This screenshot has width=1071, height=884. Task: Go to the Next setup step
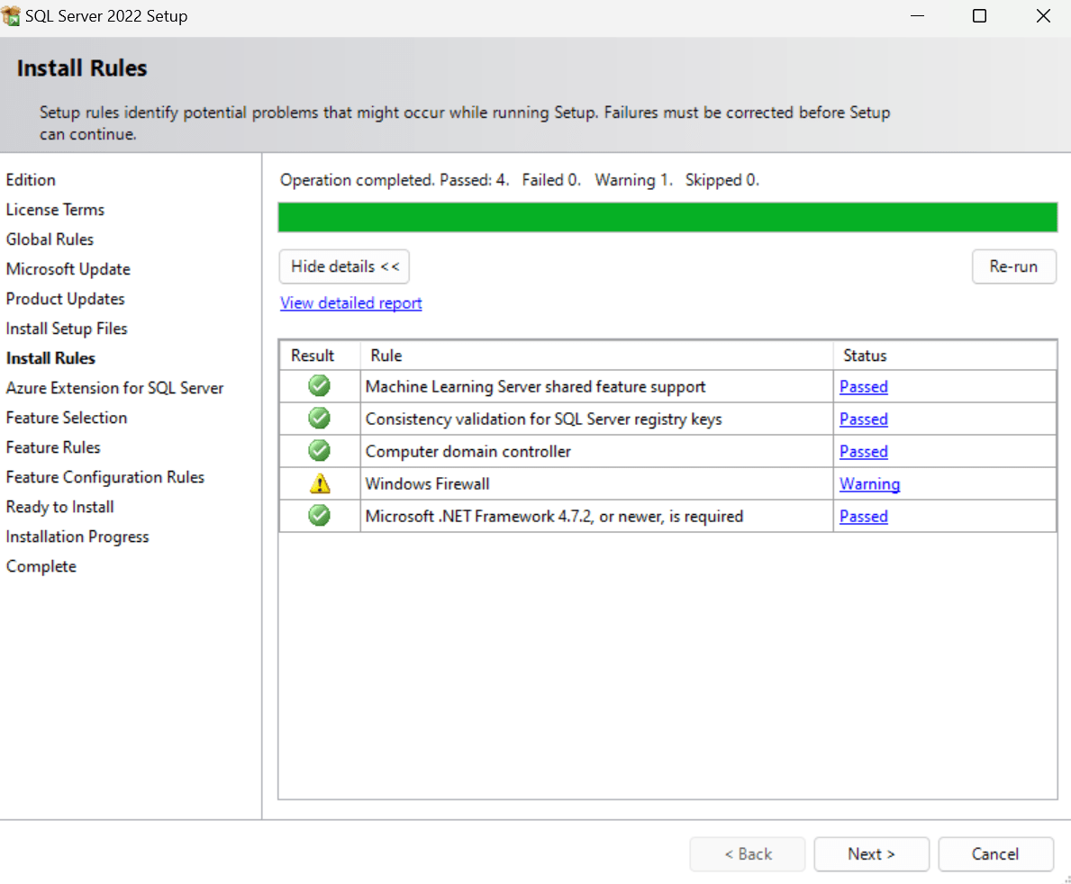click(872, 854)
